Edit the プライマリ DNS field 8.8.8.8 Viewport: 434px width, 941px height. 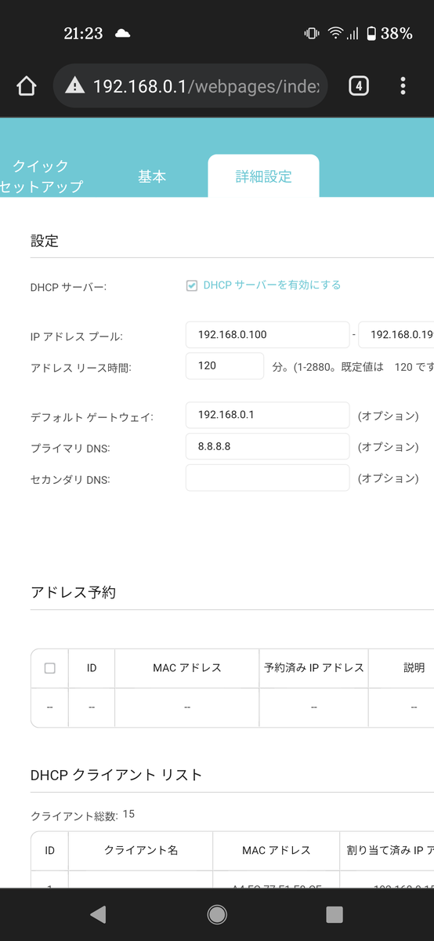[268, 446]
